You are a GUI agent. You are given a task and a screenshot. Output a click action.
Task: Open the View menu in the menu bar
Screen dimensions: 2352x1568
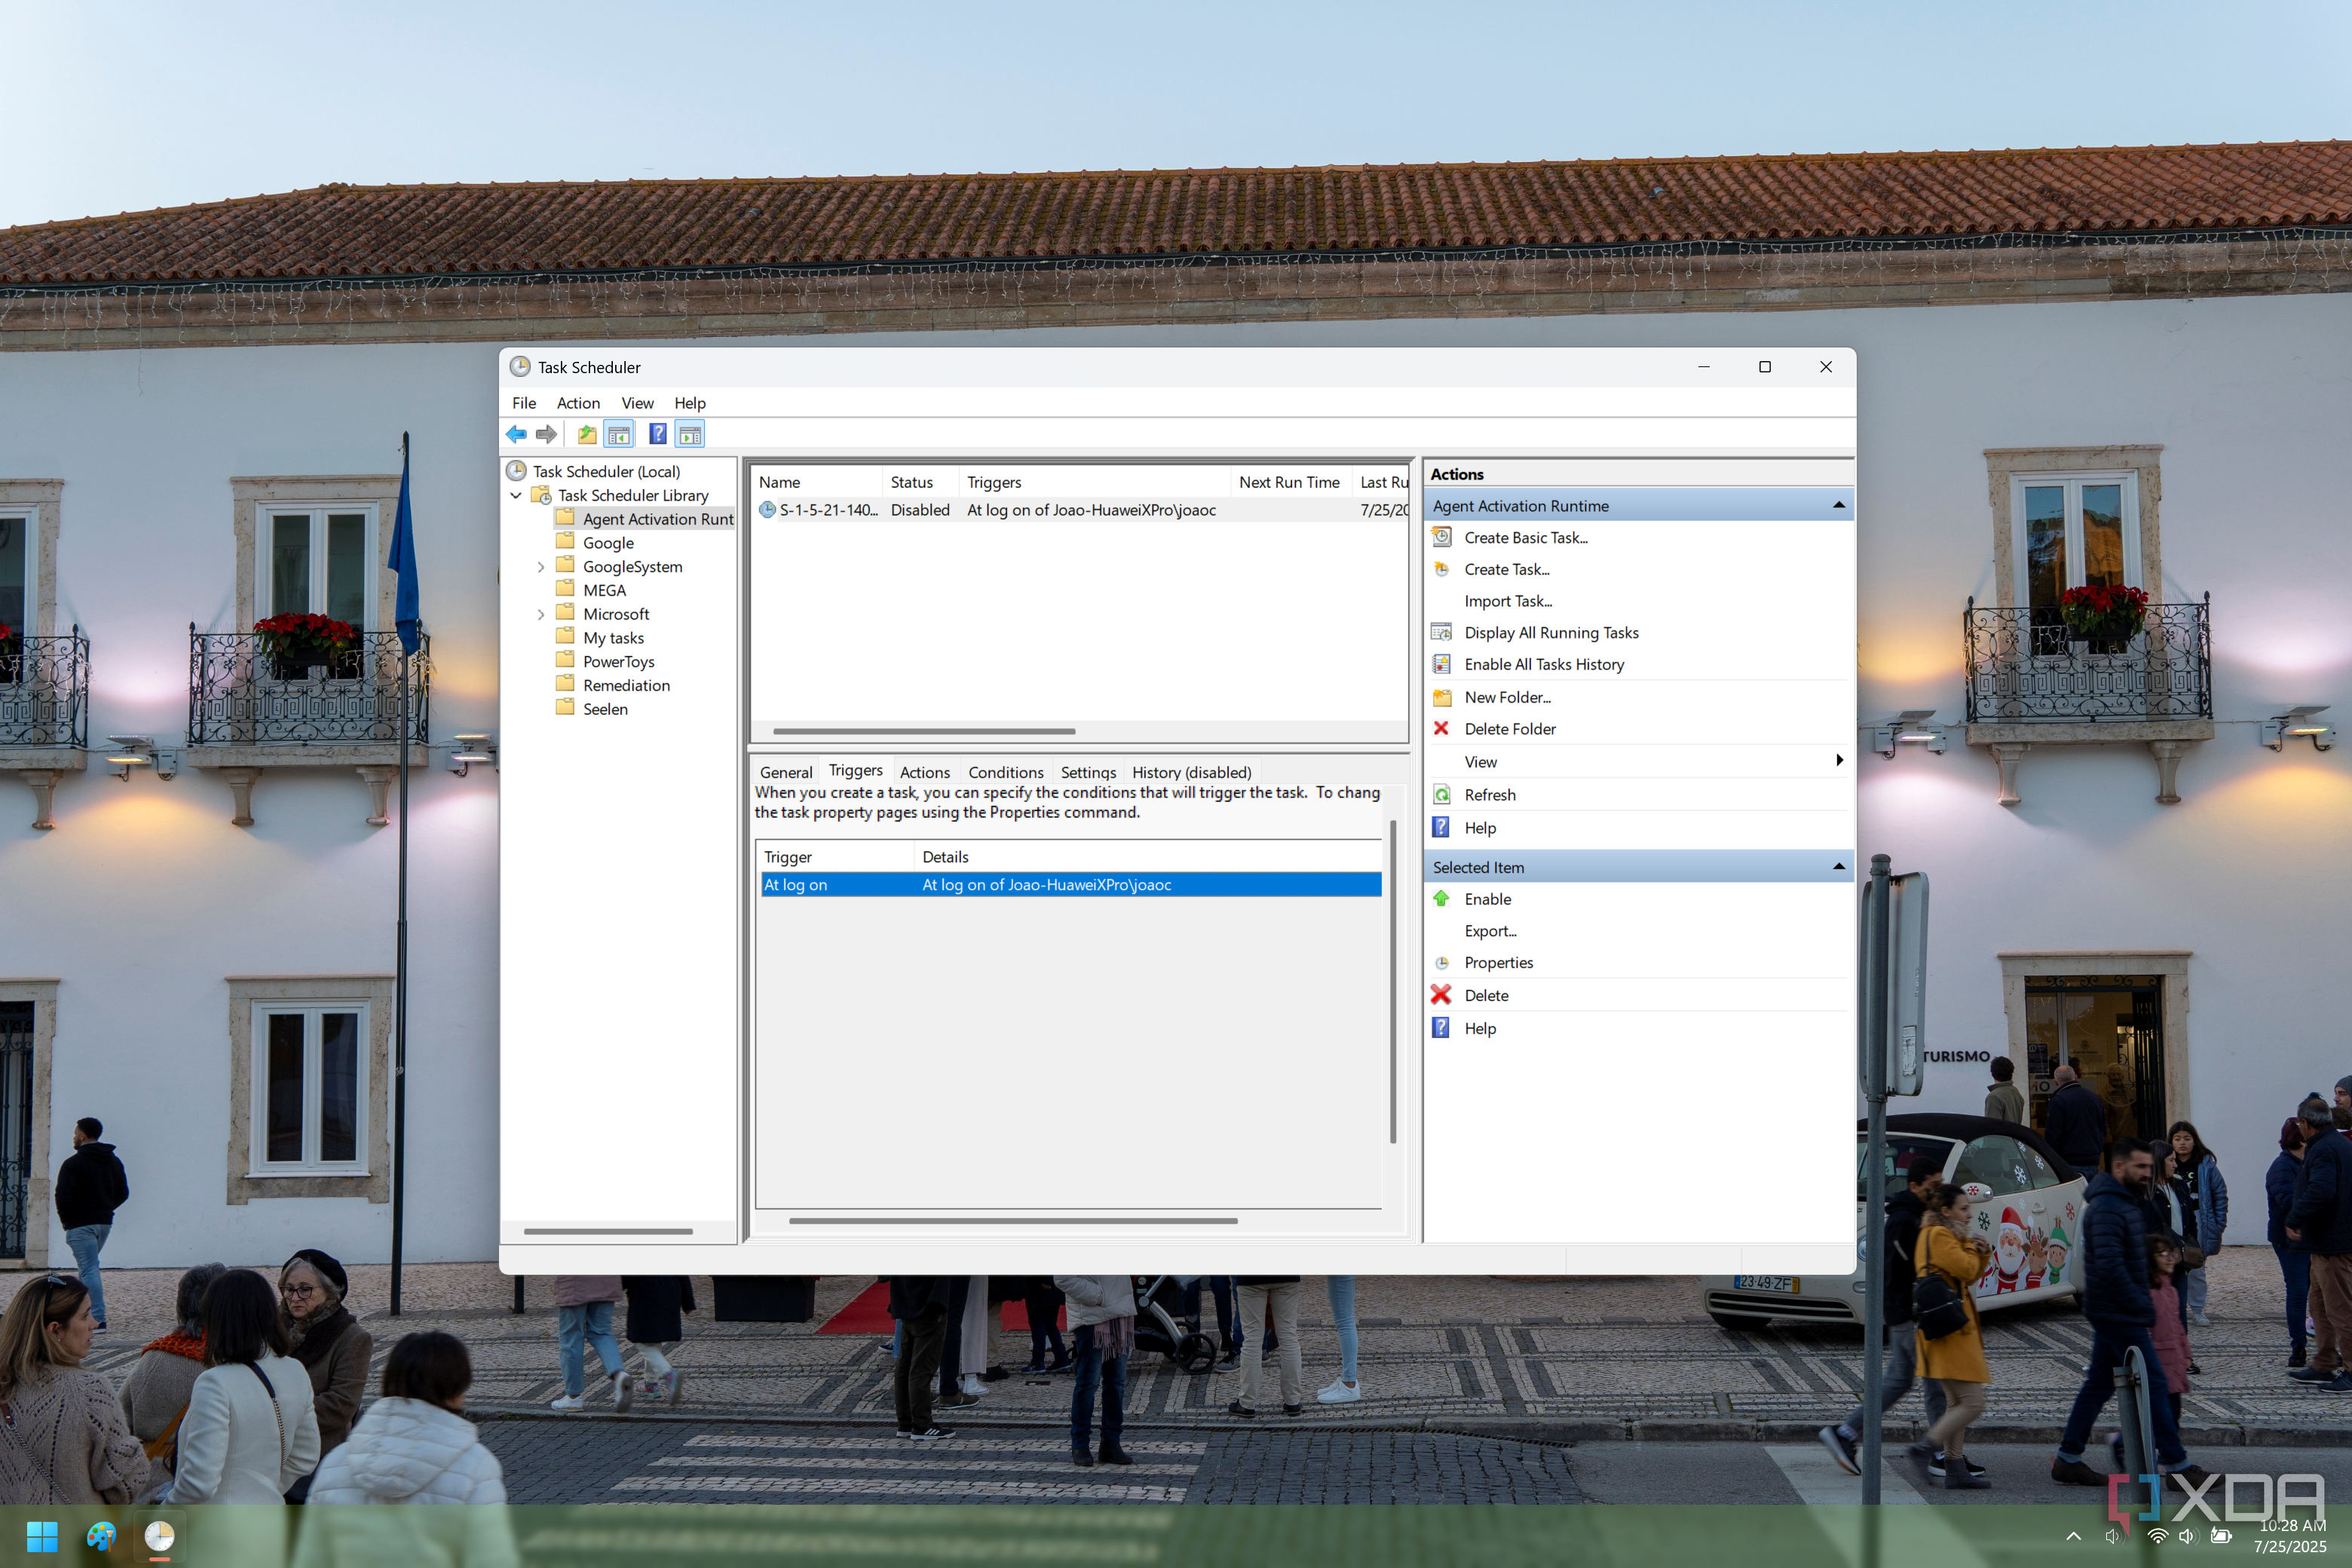(x=637, y=403)
